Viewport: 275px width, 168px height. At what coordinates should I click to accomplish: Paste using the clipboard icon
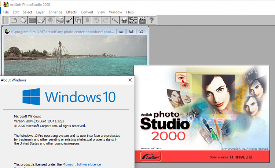coord(87,20)
